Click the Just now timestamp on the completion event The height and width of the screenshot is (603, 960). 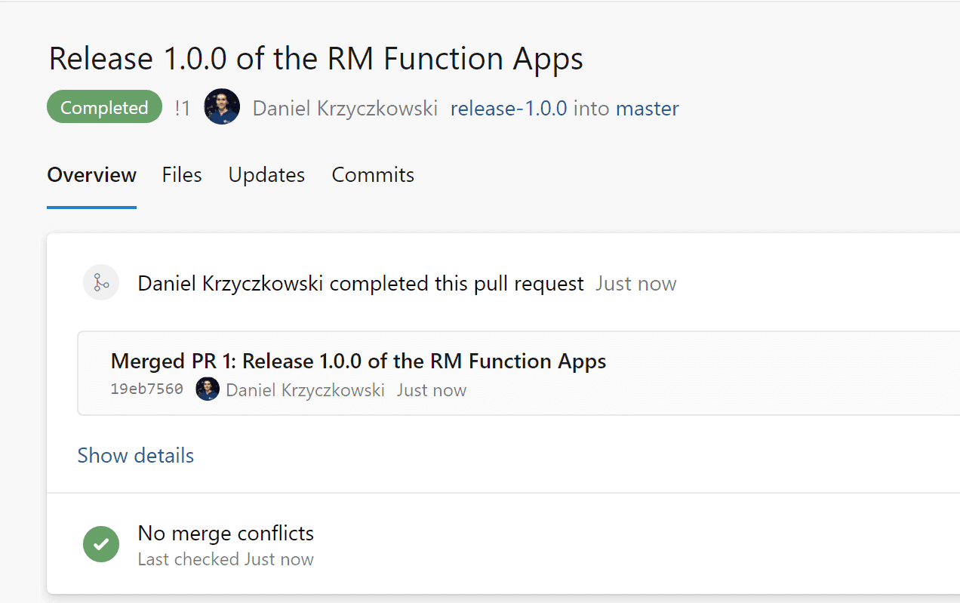pos(635,283)
